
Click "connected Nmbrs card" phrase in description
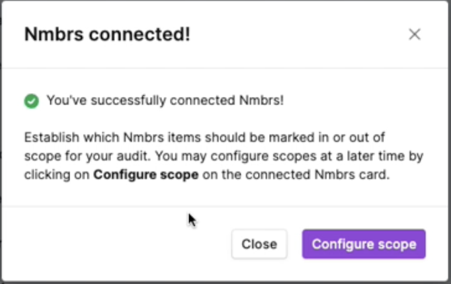pos(317,174)
